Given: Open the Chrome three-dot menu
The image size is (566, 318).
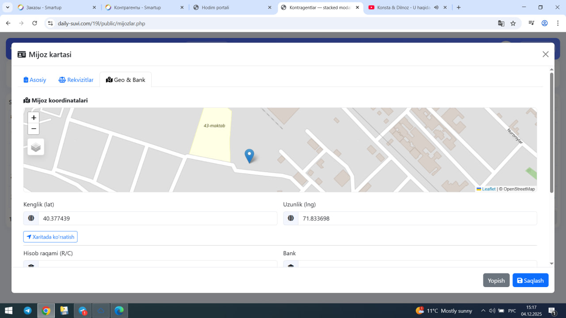Looking at the screenshot, I should [x=558, y=23].
